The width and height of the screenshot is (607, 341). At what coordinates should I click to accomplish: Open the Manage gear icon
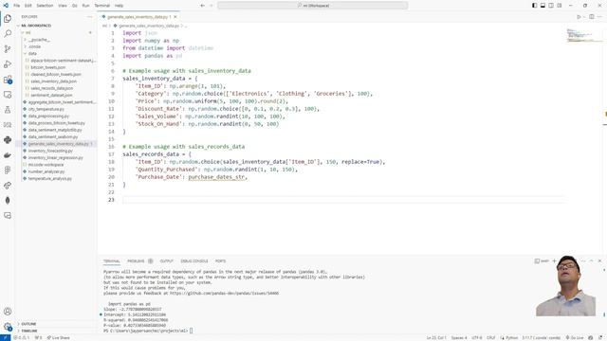tap(8, 327)
